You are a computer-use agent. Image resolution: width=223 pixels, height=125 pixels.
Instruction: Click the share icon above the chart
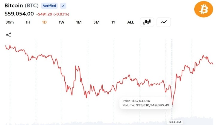9,35
